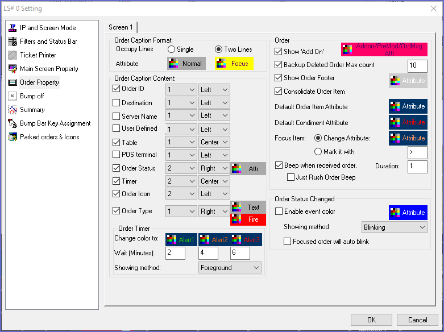Enable the User Defined checkbox

(116, 128)
